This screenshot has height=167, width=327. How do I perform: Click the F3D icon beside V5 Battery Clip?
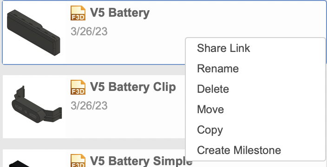[x=78, y=87]
